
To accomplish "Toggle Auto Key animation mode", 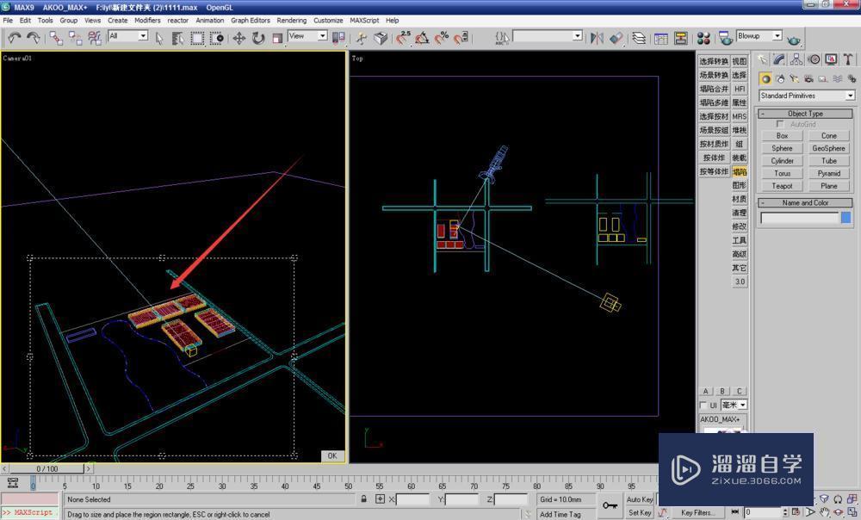I will coord(640,499).
